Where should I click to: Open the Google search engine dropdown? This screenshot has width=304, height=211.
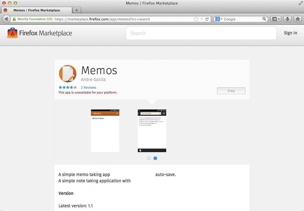tap(220, 19)
